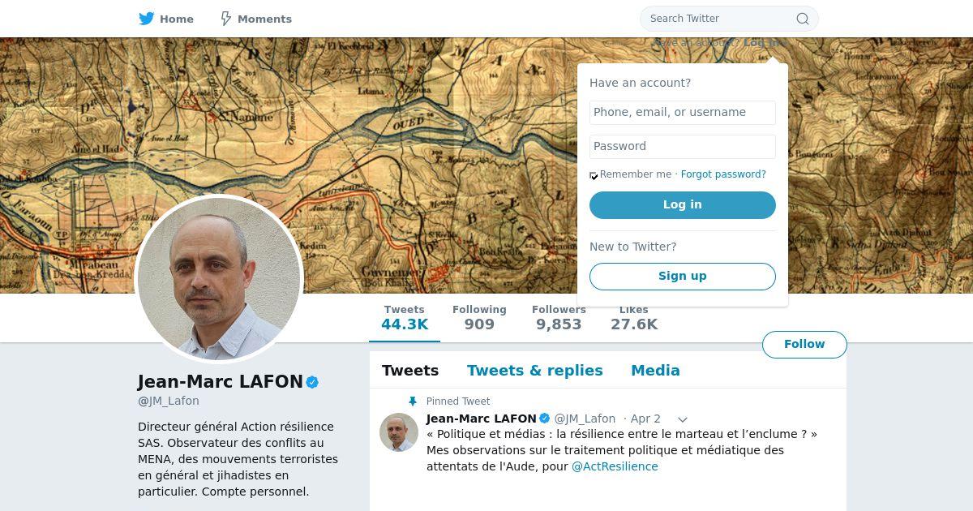Open the large profile photo
This screenshot has width=973, height=511.
pyautogui.click(x=219, y=278)
